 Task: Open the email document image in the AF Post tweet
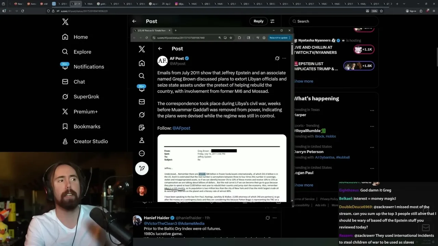click(x=222, y=168)
